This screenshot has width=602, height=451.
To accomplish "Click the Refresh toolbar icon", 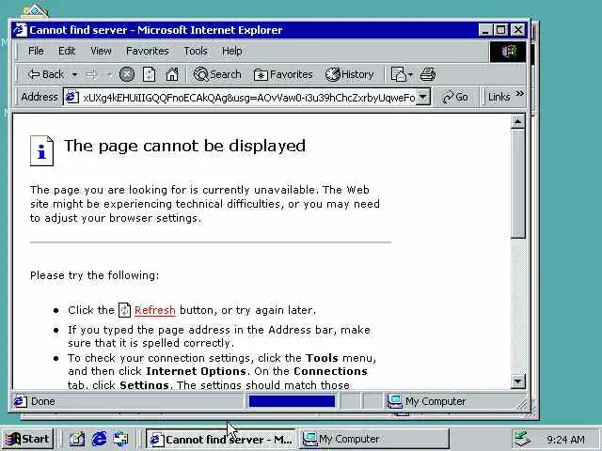I will [149, 74].
